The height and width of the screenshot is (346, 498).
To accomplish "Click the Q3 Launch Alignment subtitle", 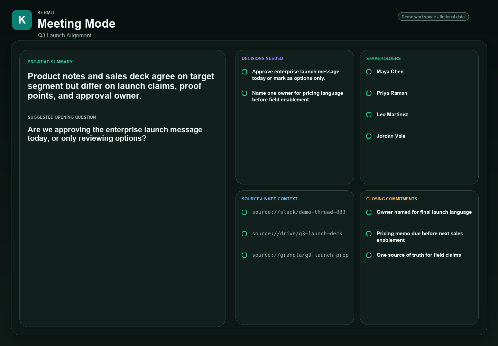I will click(65, 35).
